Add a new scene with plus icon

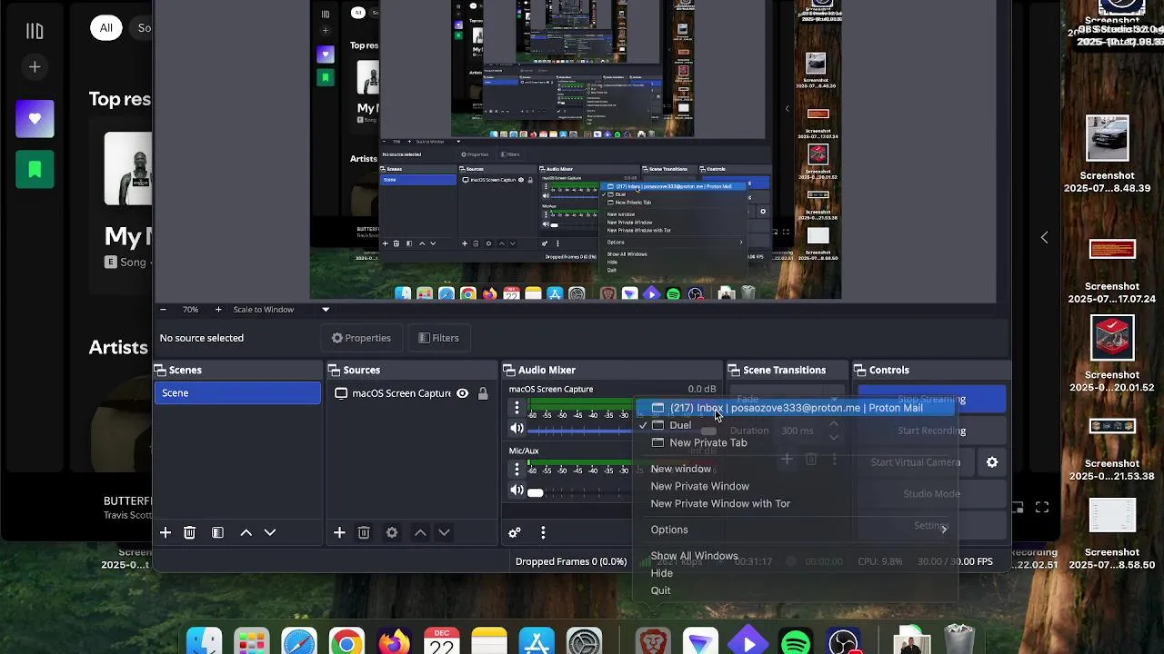point(166,532)
